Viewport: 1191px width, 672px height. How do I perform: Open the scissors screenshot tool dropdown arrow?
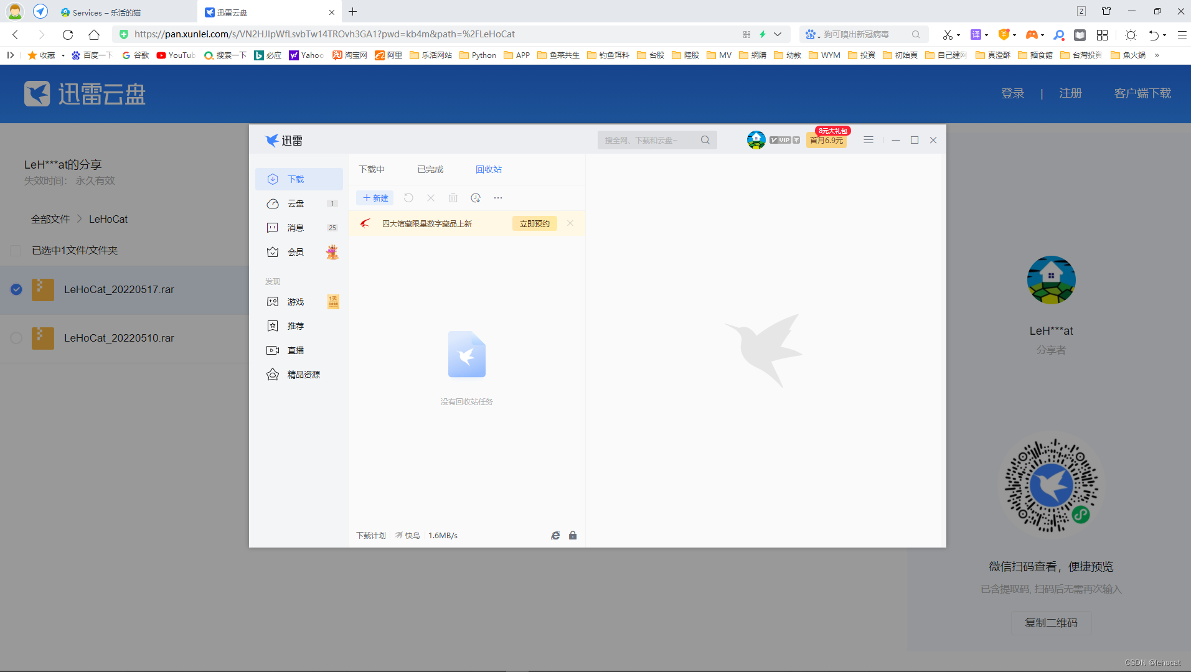(958, 35)
